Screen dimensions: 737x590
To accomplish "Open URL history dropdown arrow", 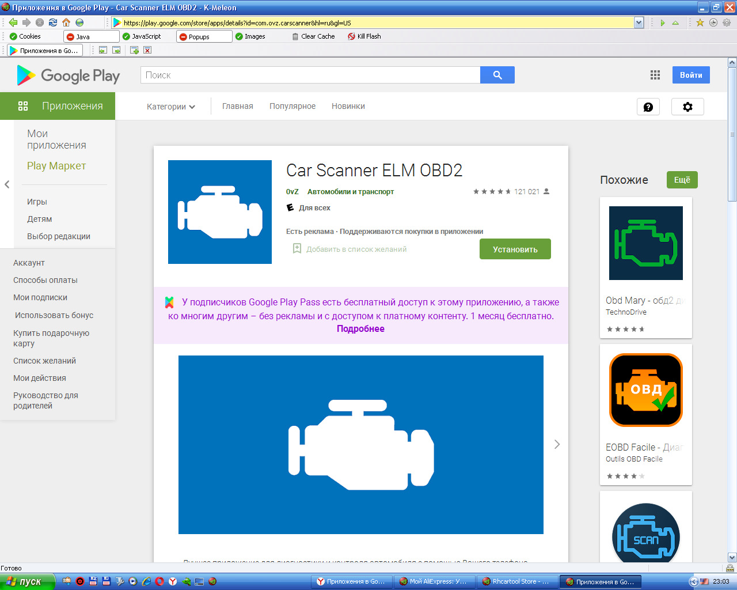I will pyautogui.click(x=639, y=22).
